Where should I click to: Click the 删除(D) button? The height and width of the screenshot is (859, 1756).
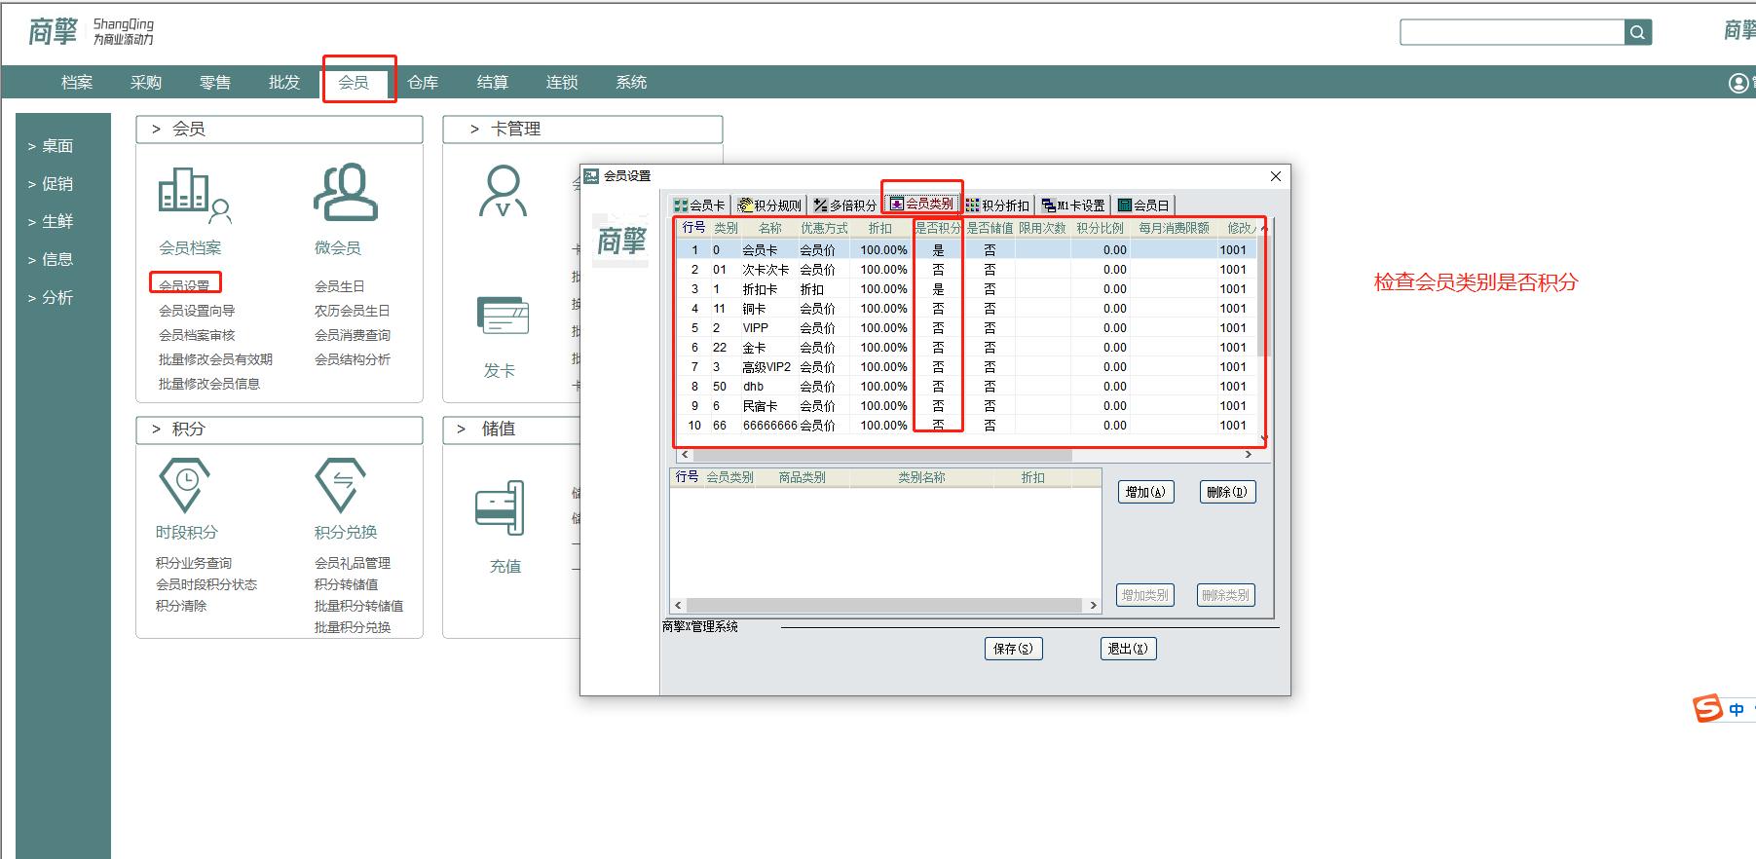point(1227,492)
